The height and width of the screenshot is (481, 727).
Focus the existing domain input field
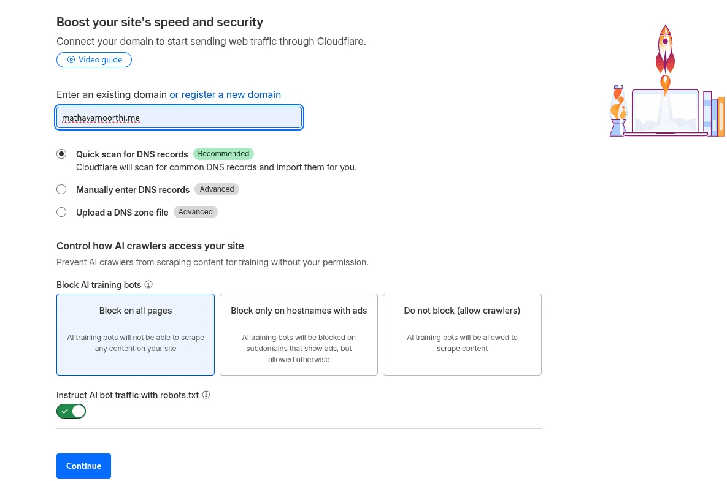pyautogui.click(x=179, y=118)
